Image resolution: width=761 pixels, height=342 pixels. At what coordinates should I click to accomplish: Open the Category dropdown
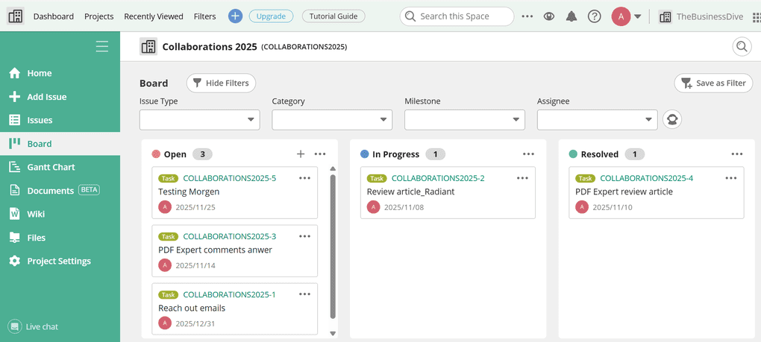point(332,120)
